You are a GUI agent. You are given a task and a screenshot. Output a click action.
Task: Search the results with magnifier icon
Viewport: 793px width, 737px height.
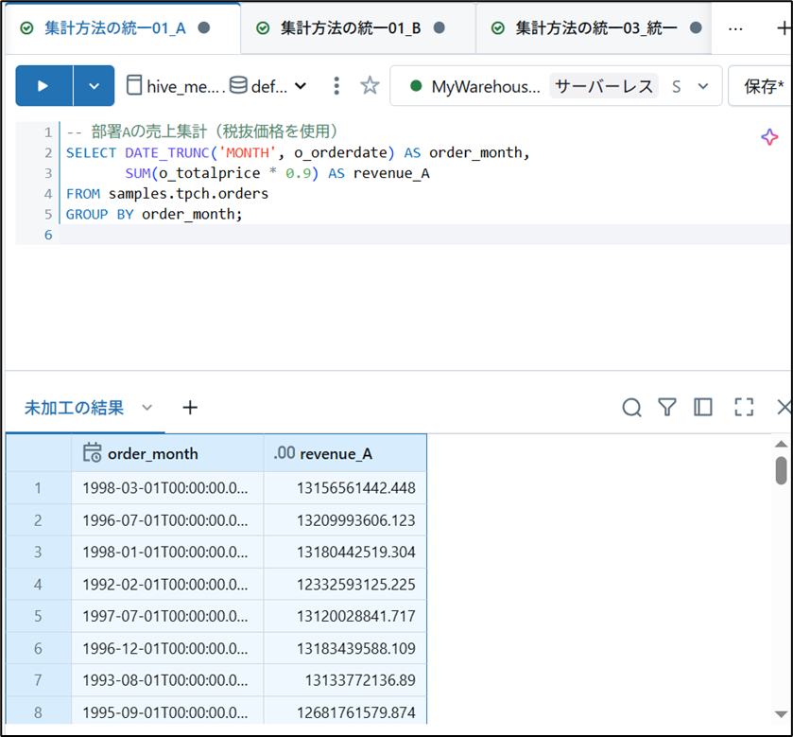(631, 407)
